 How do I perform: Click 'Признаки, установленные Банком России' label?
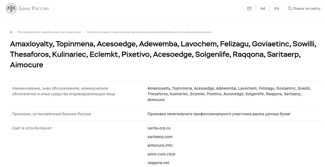52,114
